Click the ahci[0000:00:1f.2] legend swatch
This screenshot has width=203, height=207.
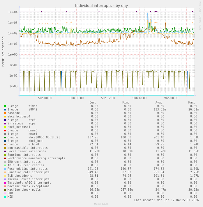(x=5, y=138)
